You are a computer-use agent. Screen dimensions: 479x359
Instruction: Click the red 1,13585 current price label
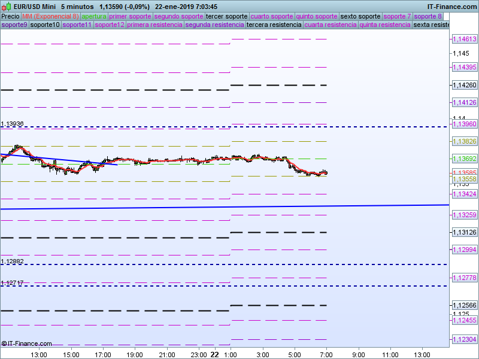pyautogui.click(x=464, y=173)
